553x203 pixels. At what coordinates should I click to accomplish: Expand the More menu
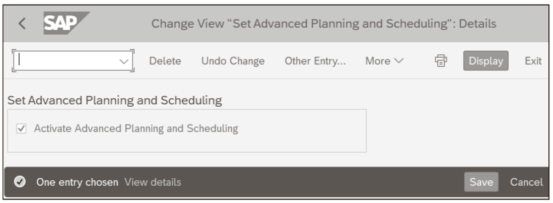click(x=384, y=61)
